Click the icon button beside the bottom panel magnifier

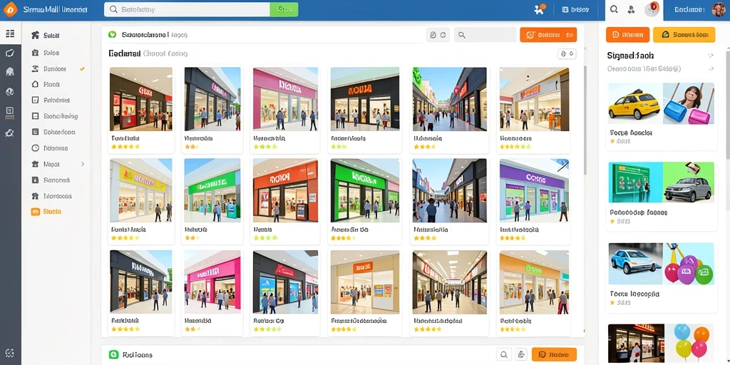coord(521,354)
